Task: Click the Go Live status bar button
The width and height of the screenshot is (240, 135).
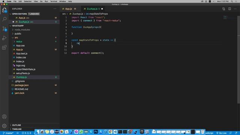Action: pos(221,133)
